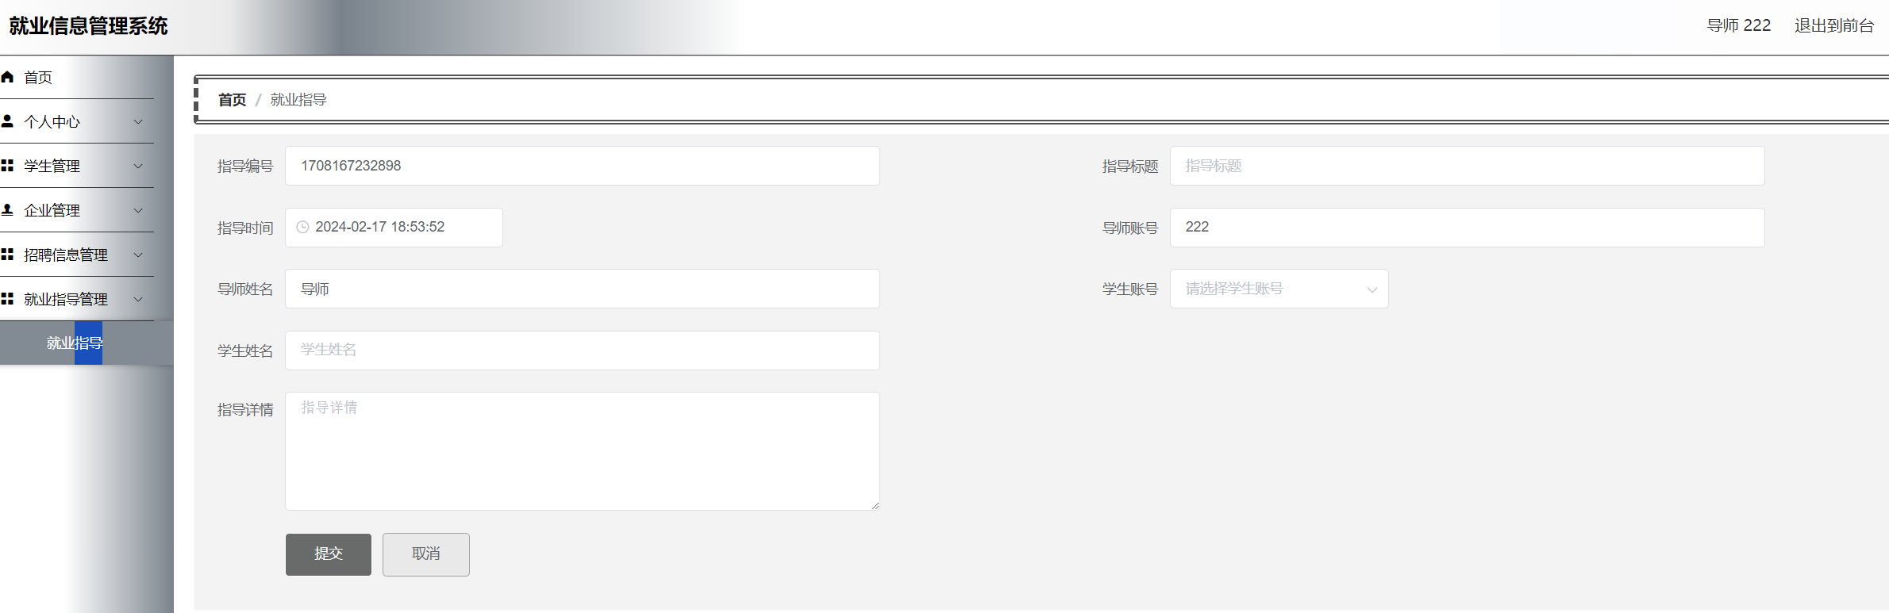The height and width of the screenshot is (613, 1889).
Task: Click 退出到前台 link in header
Action: pyautogui.click(x=1833, y=25)
